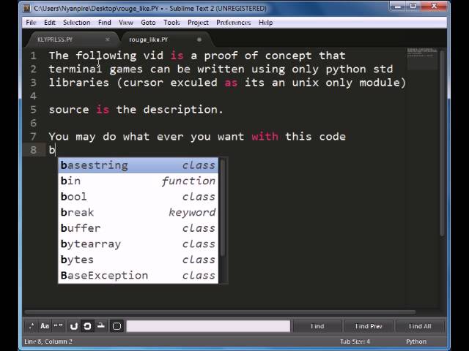Click the find text input field
This screenshot has height=351, width=469.
[208, 326]
